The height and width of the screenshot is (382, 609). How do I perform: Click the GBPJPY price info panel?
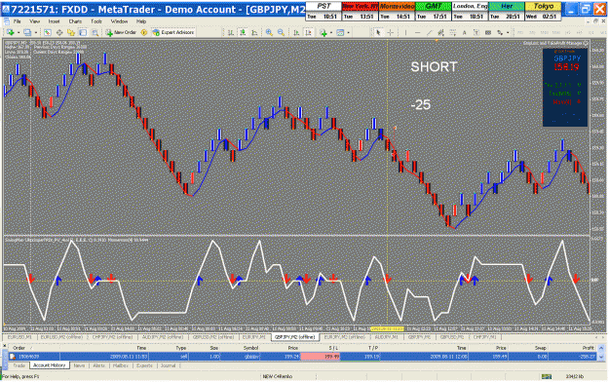(565, 88)
